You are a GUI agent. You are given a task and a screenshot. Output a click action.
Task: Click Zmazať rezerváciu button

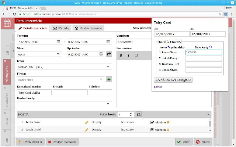click(62, 142)
